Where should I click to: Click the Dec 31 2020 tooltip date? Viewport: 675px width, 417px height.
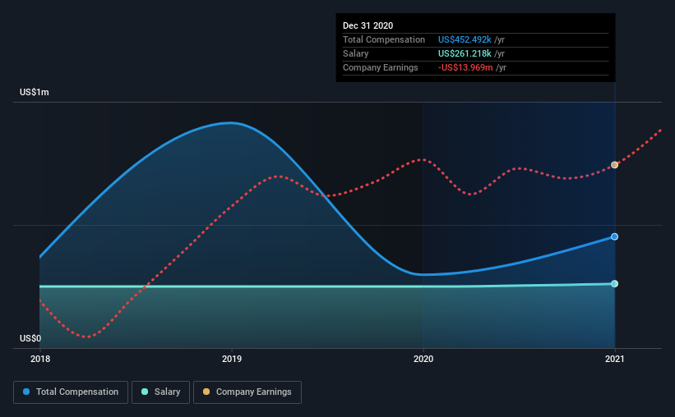[x=368, y=25]
